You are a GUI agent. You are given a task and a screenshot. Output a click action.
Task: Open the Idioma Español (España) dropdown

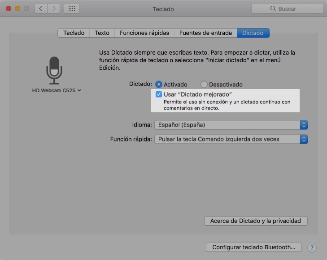(231, 125)
